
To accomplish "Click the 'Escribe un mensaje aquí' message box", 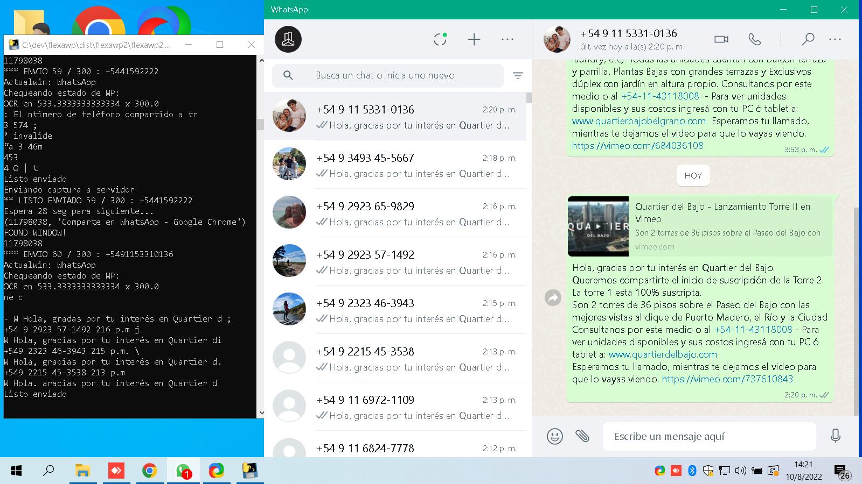I will (710, 436).
